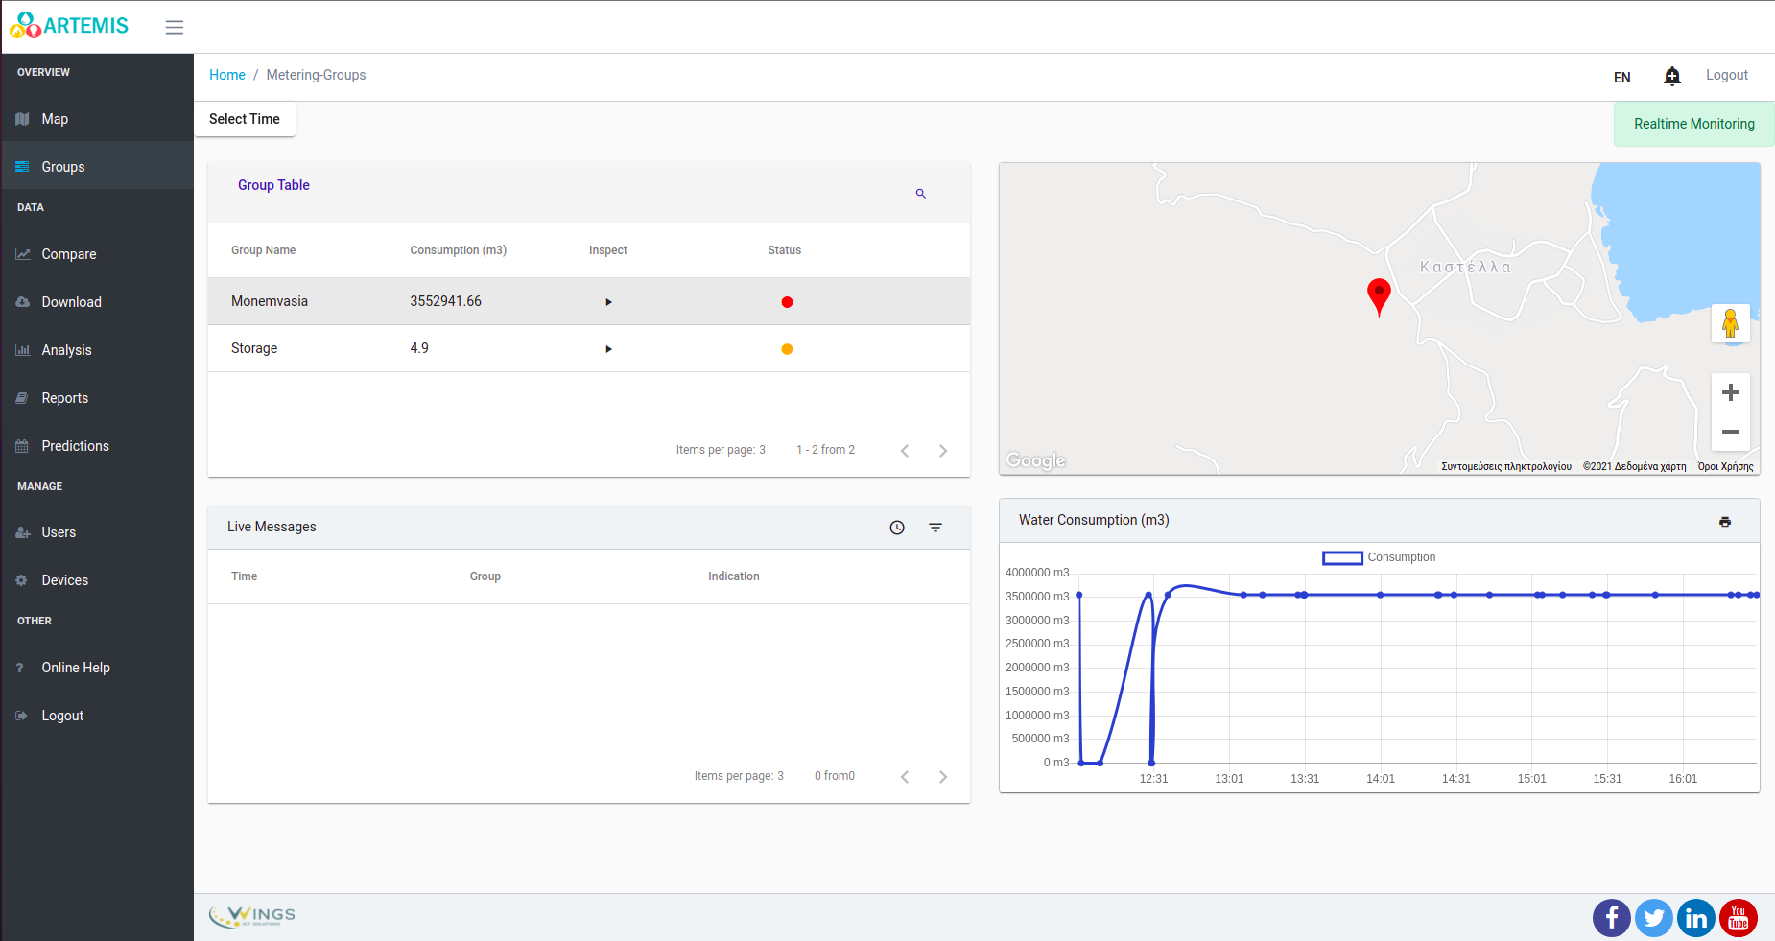Zoom in on the map
Screen dimensions: 1775x941
pyautogui.click(x=1730, y=392)
